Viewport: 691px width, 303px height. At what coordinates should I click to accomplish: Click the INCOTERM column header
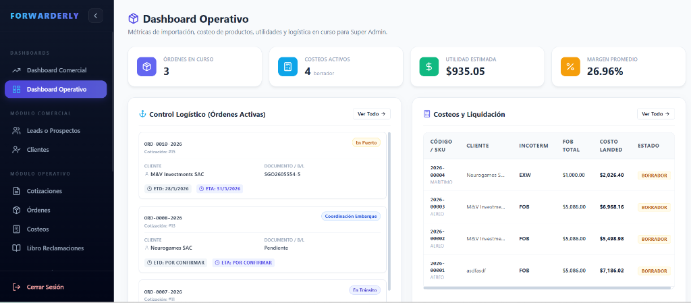(534, 146)
